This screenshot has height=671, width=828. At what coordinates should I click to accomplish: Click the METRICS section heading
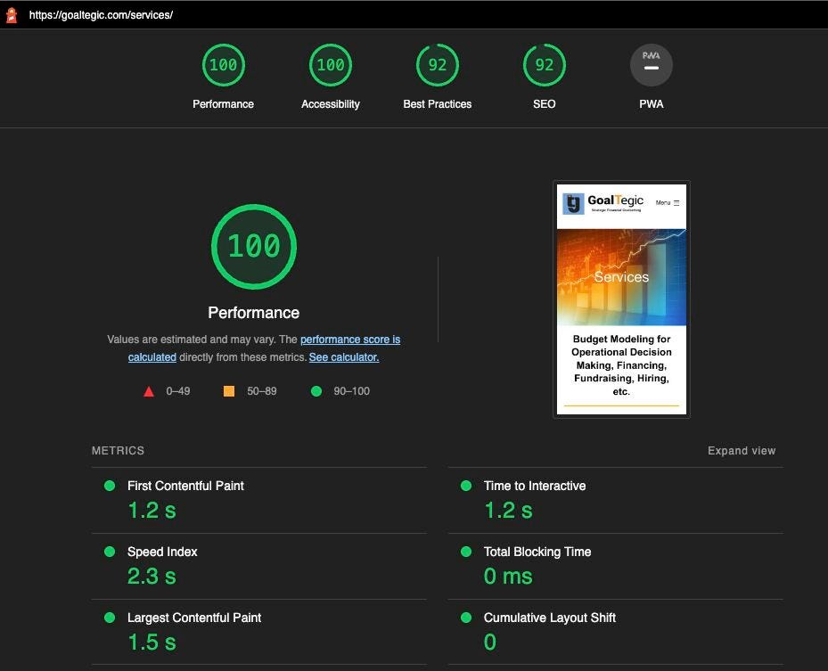click(118, 451)
